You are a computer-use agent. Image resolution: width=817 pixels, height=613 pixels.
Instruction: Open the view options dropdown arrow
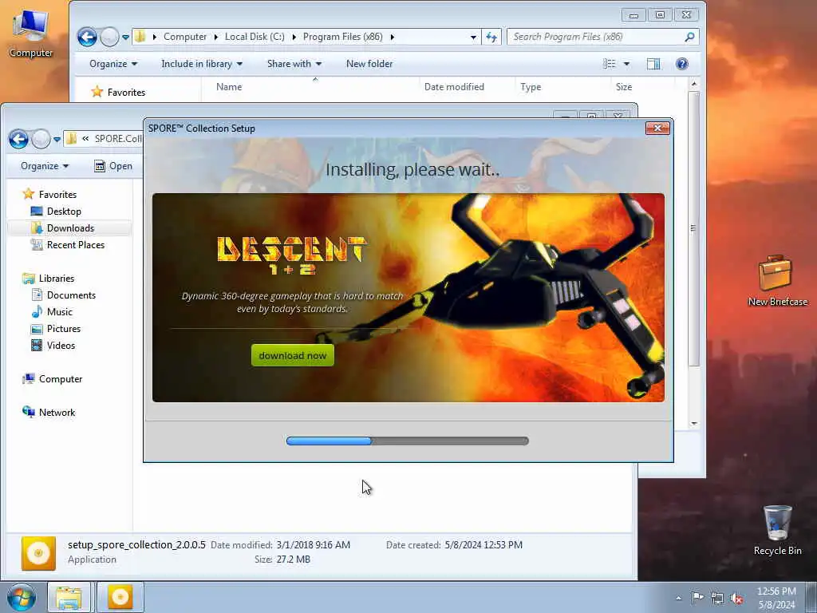coord(626,64)
